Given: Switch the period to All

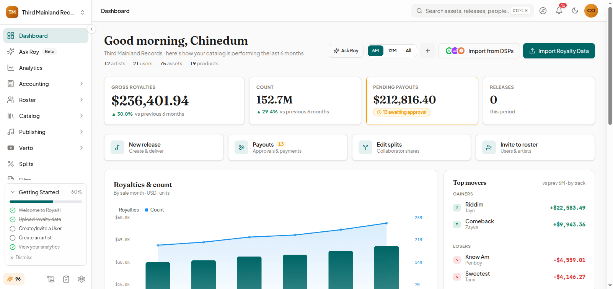Looking at the screenshot, I should coord(409,51).
